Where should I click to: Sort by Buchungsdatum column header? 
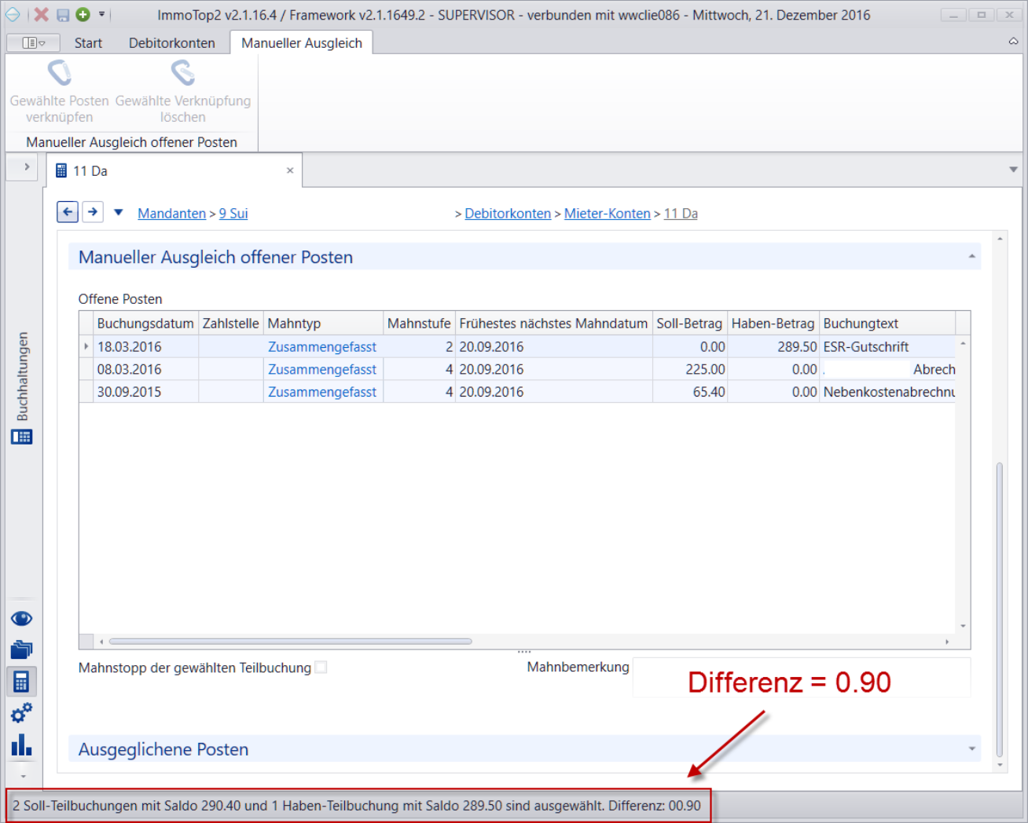[145, 324]
